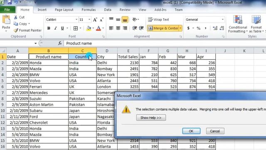
Task: Click the Insert Function fx icon
Action: tap(60, 43)
